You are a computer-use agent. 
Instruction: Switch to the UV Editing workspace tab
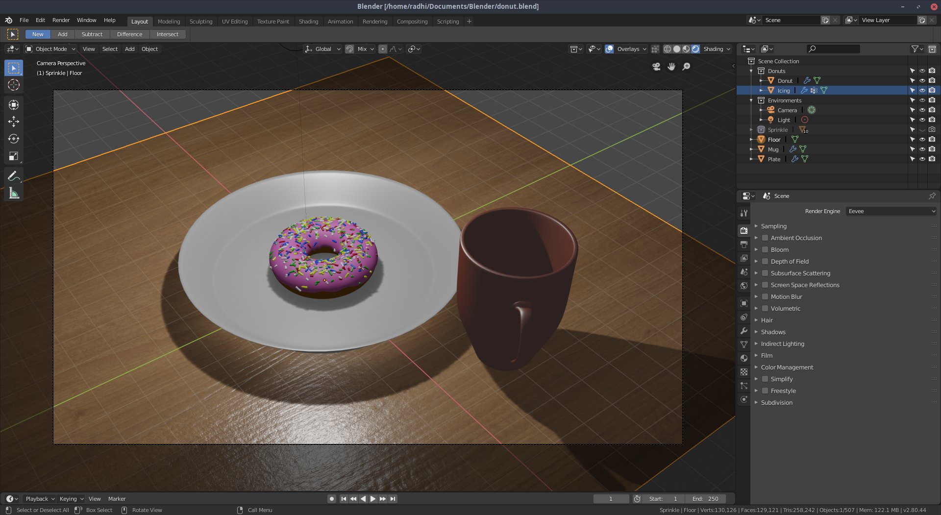(234, 22)
